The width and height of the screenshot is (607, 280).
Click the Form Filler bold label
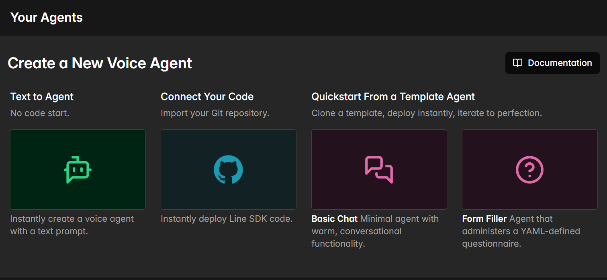tap(484, 219)
